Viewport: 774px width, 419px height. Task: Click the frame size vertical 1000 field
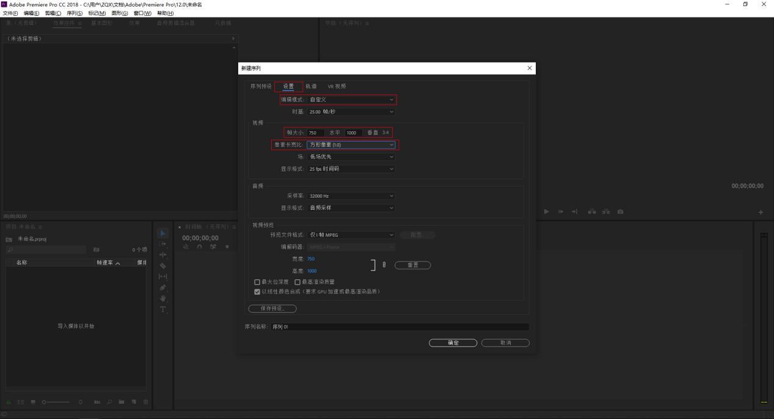click(353, 133)
